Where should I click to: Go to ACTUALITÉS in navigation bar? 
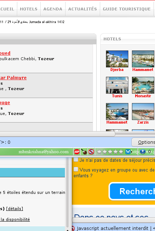83,9
